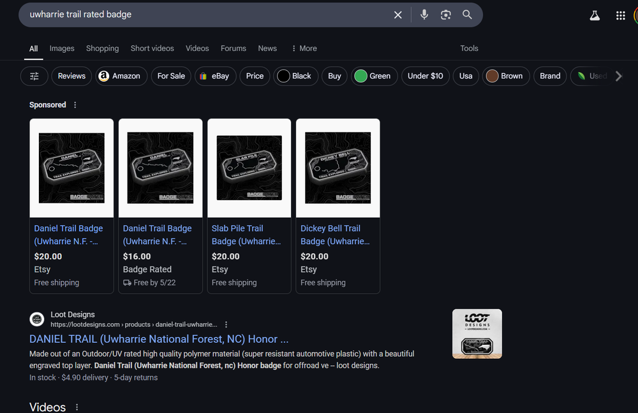Screen dimensions: 638x413
Task: Open Dickey Bell Trail Badge link
Action: click(335, 235)
